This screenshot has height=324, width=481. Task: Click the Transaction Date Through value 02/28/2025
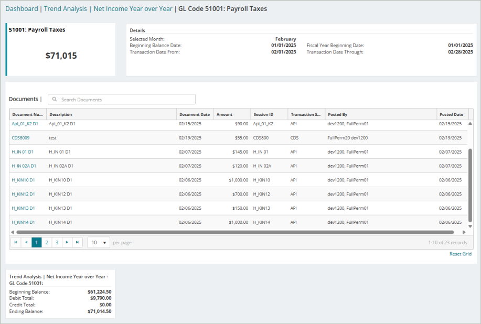pyautogui.click(x=461, y=52)
